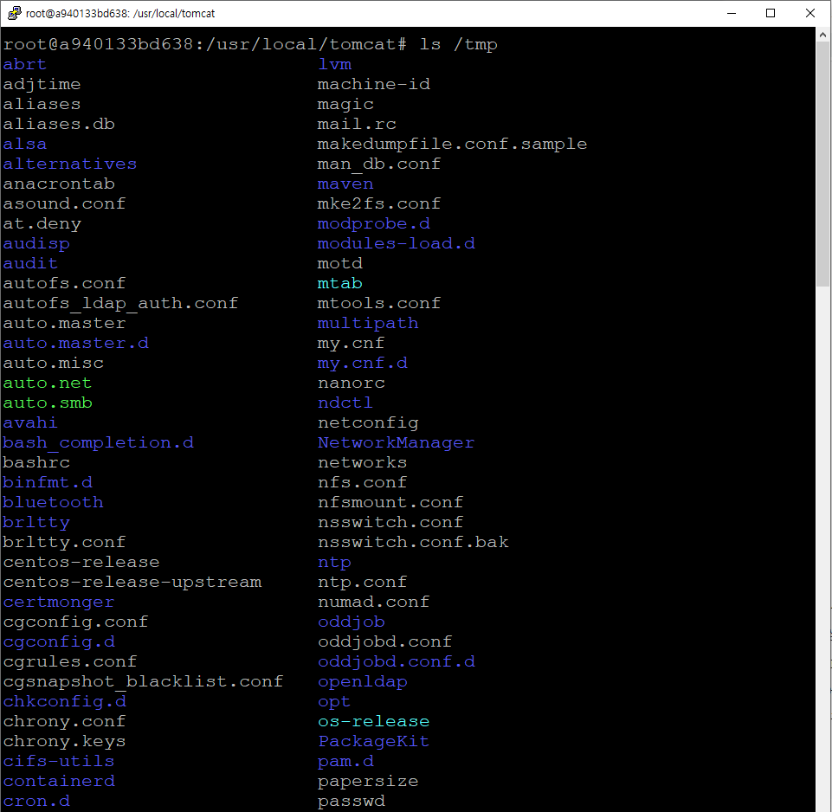Click the 'cifs-utils' directory entry
832x812 pixels.
pos(59,762)
